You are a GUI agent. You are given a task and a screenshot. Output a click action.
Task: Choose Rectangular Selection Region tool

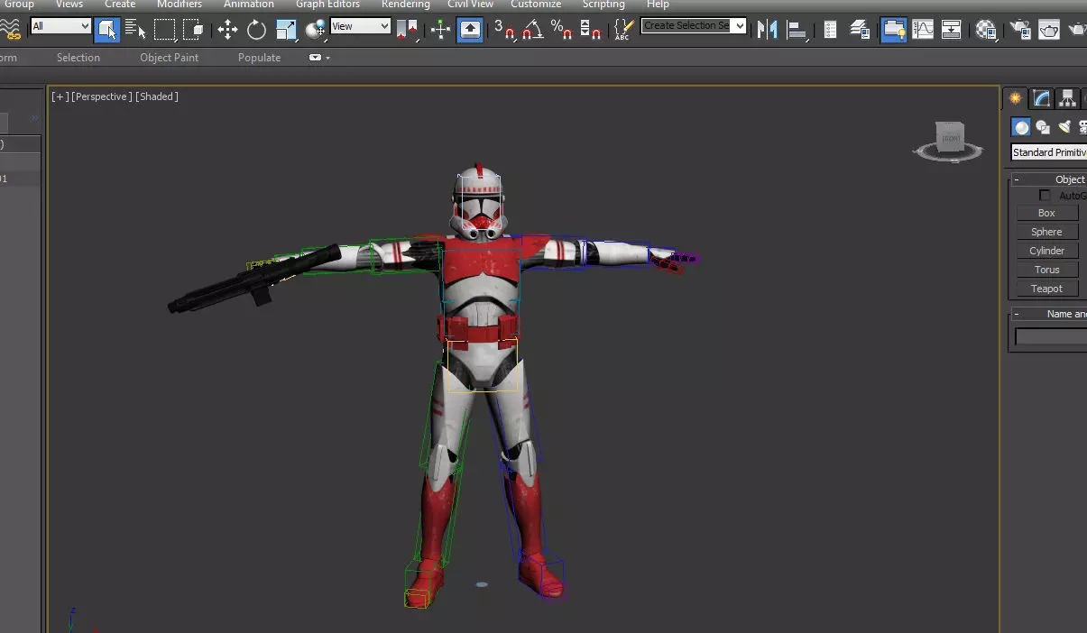[164, 30]
